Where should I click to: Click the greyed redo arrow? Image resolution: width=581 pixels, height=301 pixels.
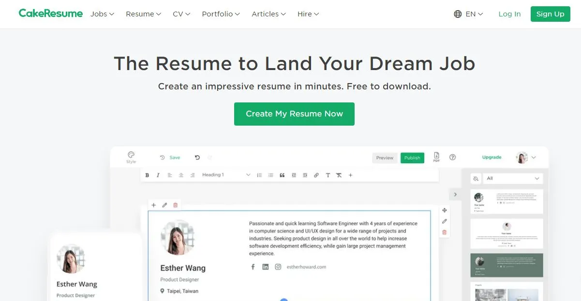tap(209, 158)
